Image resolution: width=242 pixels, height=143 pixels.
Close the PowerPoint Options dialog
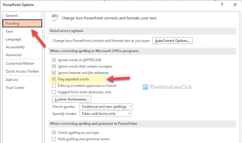[234, 5]
